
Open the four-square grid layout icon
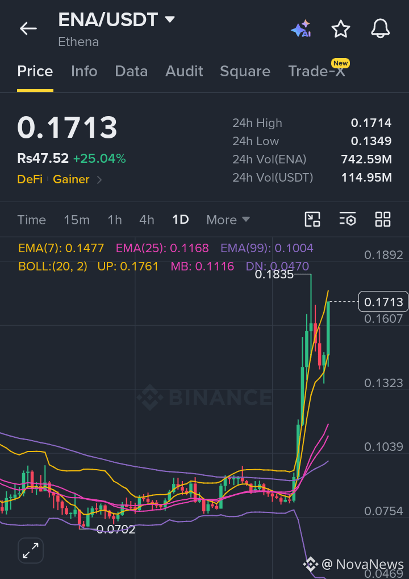tap(383, 219)
